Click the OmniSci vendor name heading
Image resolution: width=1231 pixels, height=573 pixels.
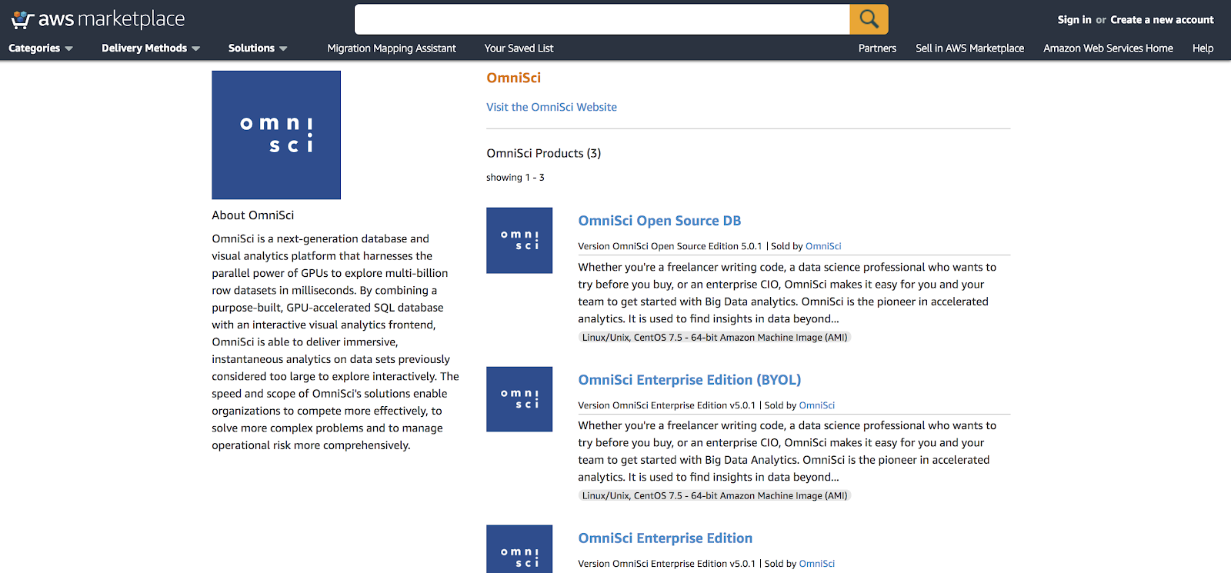(x=513, y=78)
